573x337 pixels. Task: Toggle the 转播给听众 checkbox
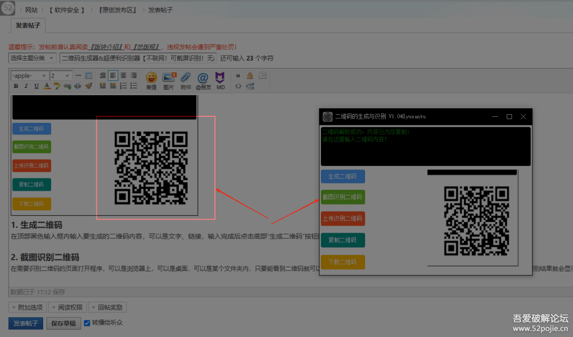(x=87, y=323)
